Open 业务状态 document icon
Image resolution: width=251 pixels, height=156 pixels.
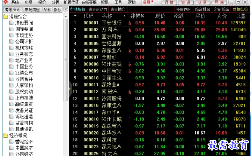pos(11,54)
